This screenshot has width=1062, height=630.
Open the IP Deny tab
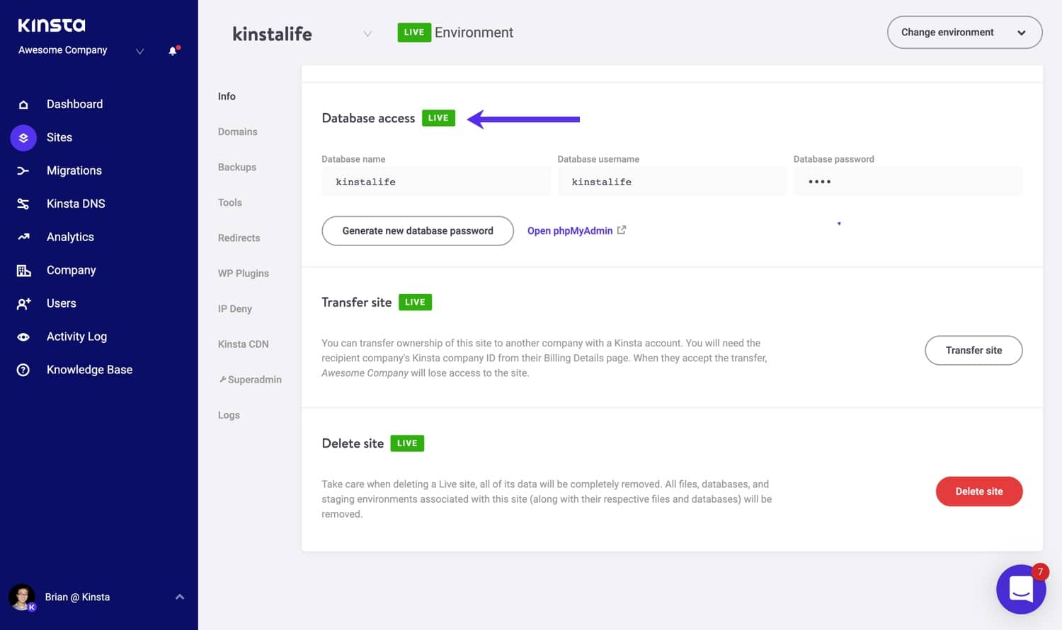[235, 308]
